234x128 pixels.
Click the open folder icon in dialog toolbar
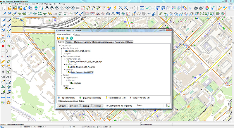click(x=59, y=38)
